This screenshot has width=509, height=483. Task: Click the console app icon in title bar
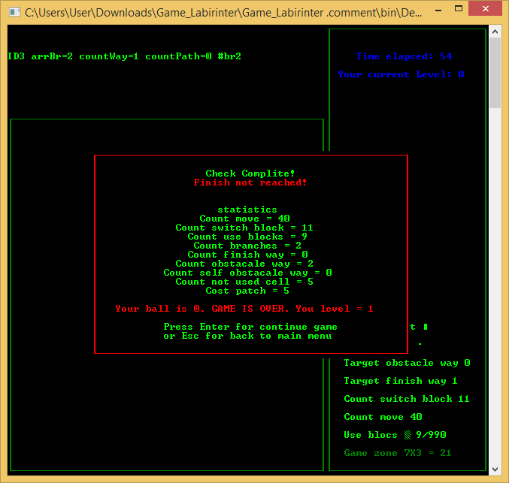[13, 12]
